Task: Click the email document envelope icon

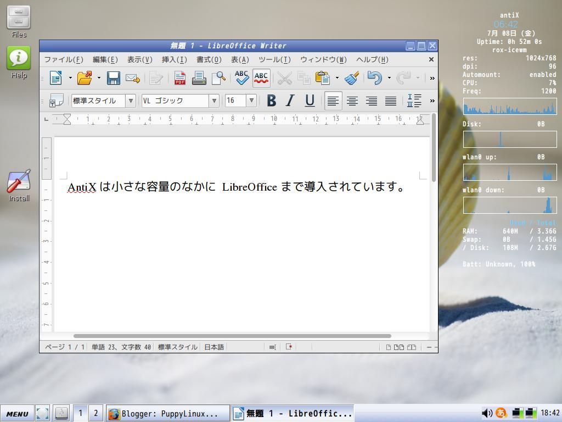Action: [x=133, y=78]
